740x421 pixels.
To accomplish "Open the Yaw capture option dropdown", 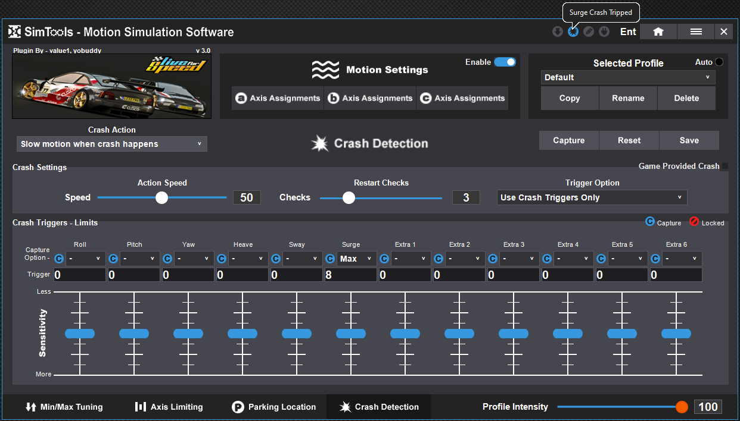I will (x=194, y=259).
